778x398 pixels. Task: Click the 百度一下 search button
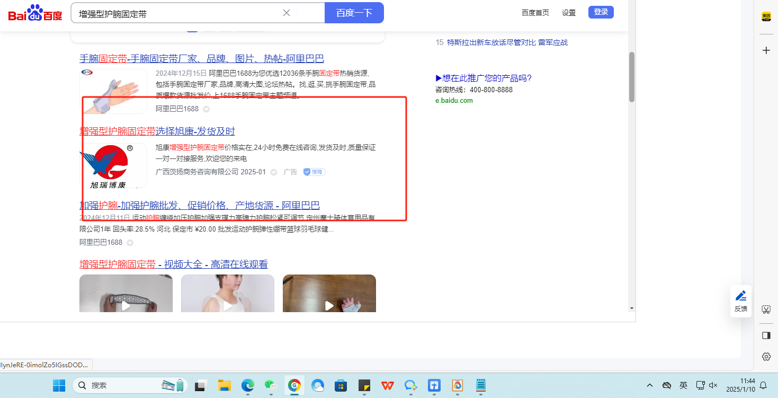354,13
